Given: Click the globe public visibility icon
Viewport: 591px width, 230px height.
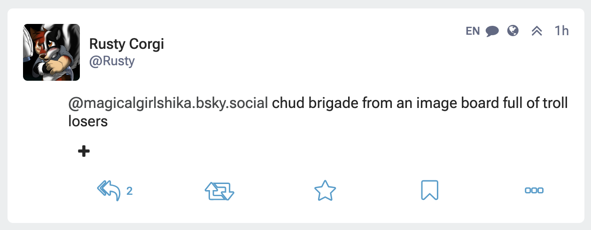Looking at the screenshot, I should tap(513, 31).
